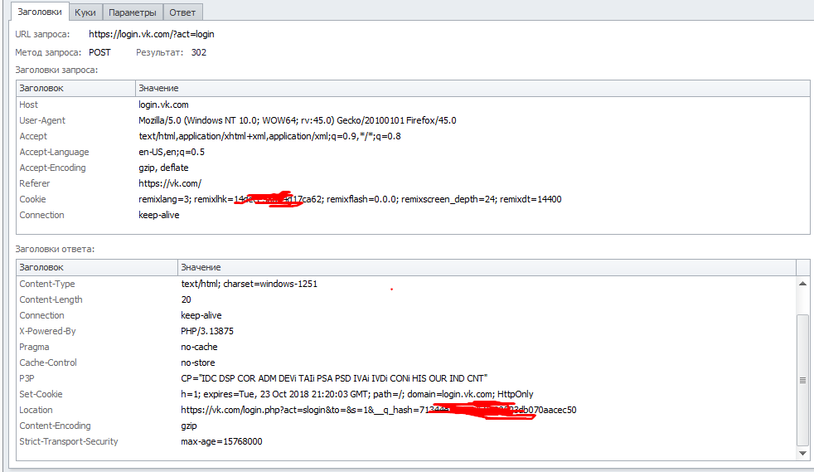Screen dimensions: 814x472
Task: Open the Параметры tab
Action: tap(133, 12)
